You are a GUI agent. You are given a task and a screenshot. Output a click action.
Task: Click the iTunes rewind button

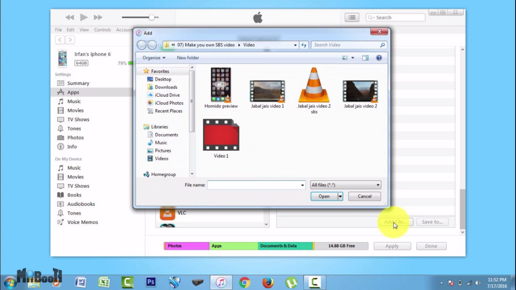[70, 17]
